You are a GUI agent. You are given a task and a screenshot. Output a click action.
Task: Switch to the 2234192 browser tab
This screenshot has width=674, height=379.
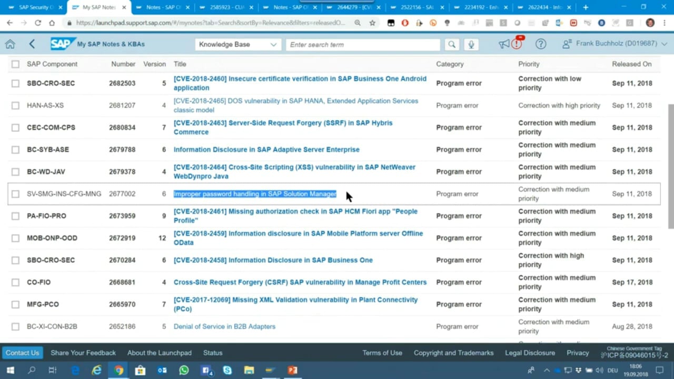[481, 7]
